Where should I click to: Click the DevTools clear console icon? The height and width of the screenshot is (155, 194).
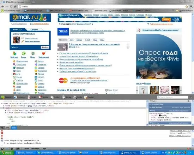tap(12, 149)
